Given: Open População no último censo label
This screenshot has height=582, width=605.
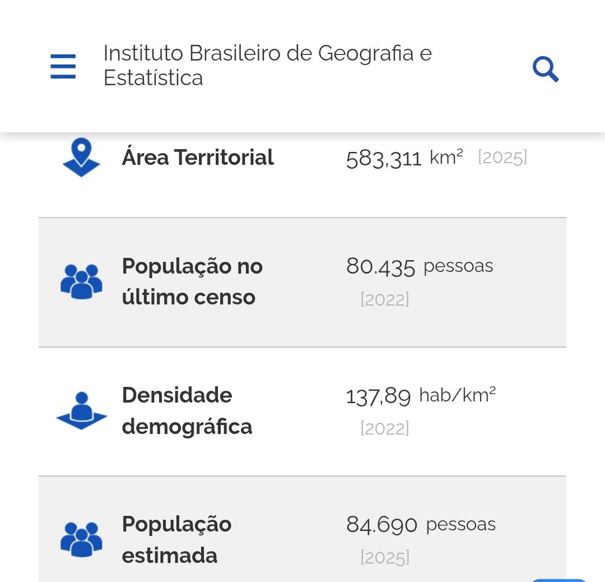Looking at the screenshot, I should pyautogui.click(x=192, y=281).
